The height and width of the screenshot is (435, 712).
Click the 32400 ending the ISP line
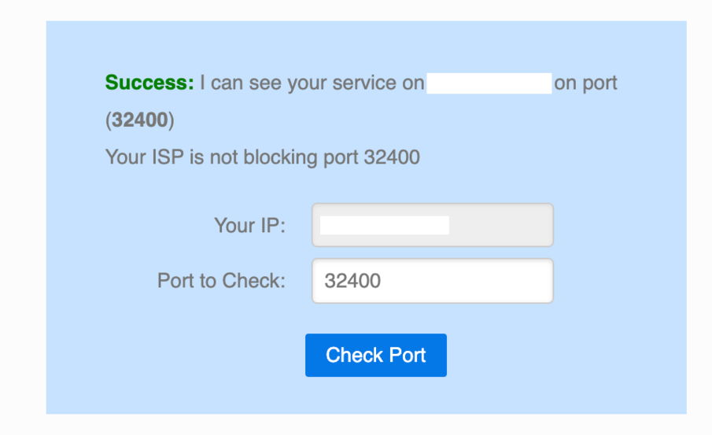click(x=392, y=157)
